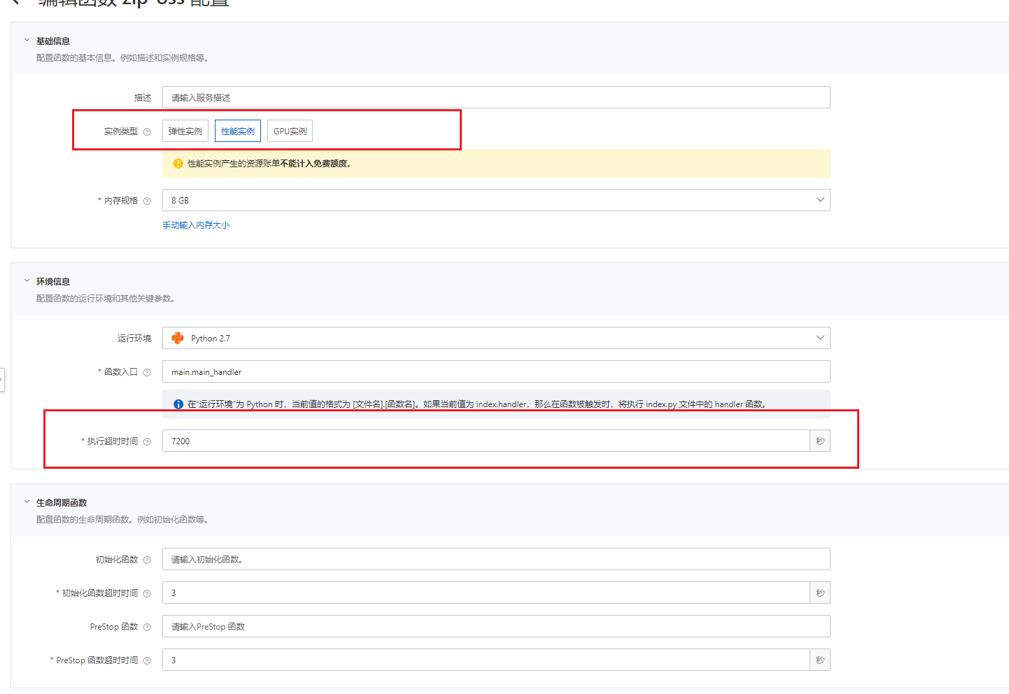This screenshot has width=1009, height=694.
Task: Select the GPU实例 instance type
Action: pyautogui.click(x=289, y=131)
